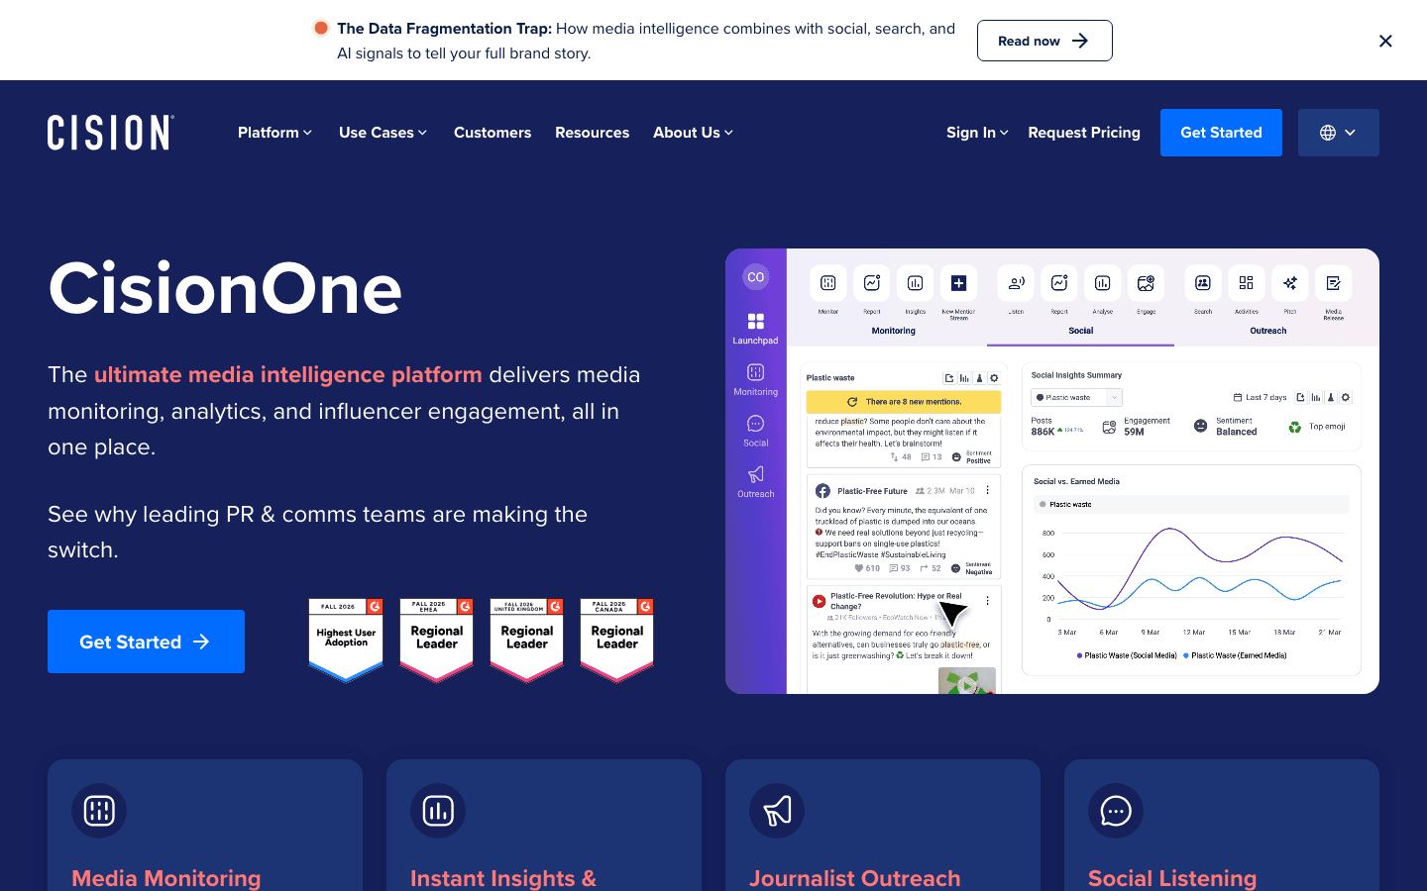
Task: Click the Read now button
Action: (x=1044, y=41)
